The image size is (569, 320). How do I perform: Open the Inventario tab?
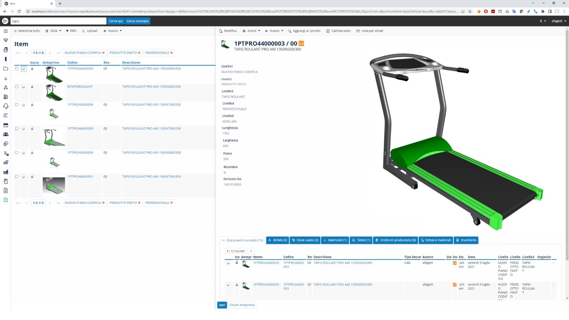pyautogui.click(x=466, y=240)
